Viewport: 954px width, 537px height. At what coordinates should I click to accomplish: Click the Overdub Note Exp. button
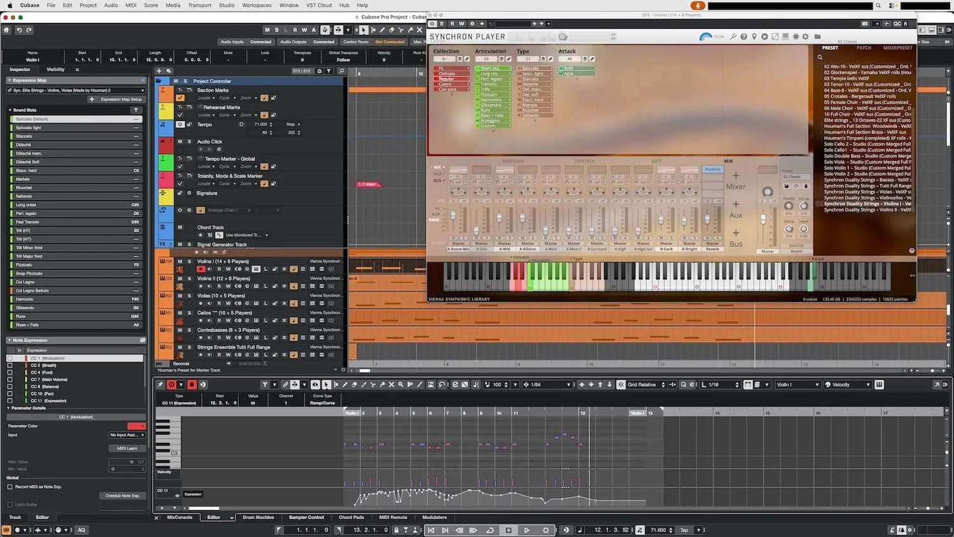(122, 496)
